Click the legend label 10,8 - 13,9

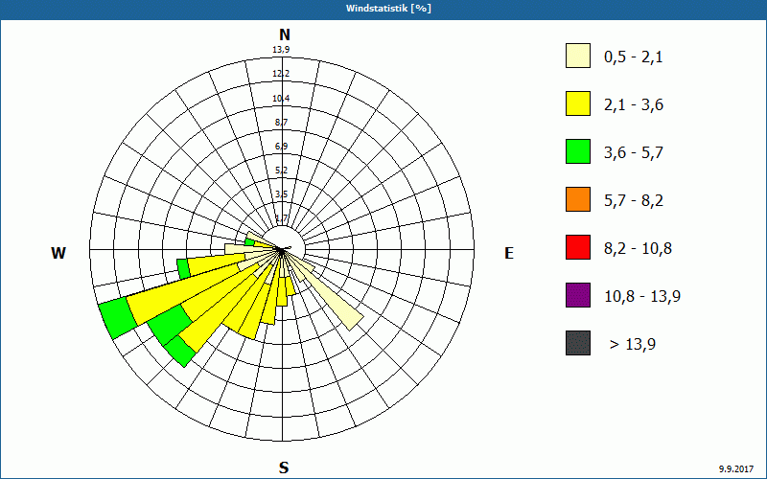point(642,297)
